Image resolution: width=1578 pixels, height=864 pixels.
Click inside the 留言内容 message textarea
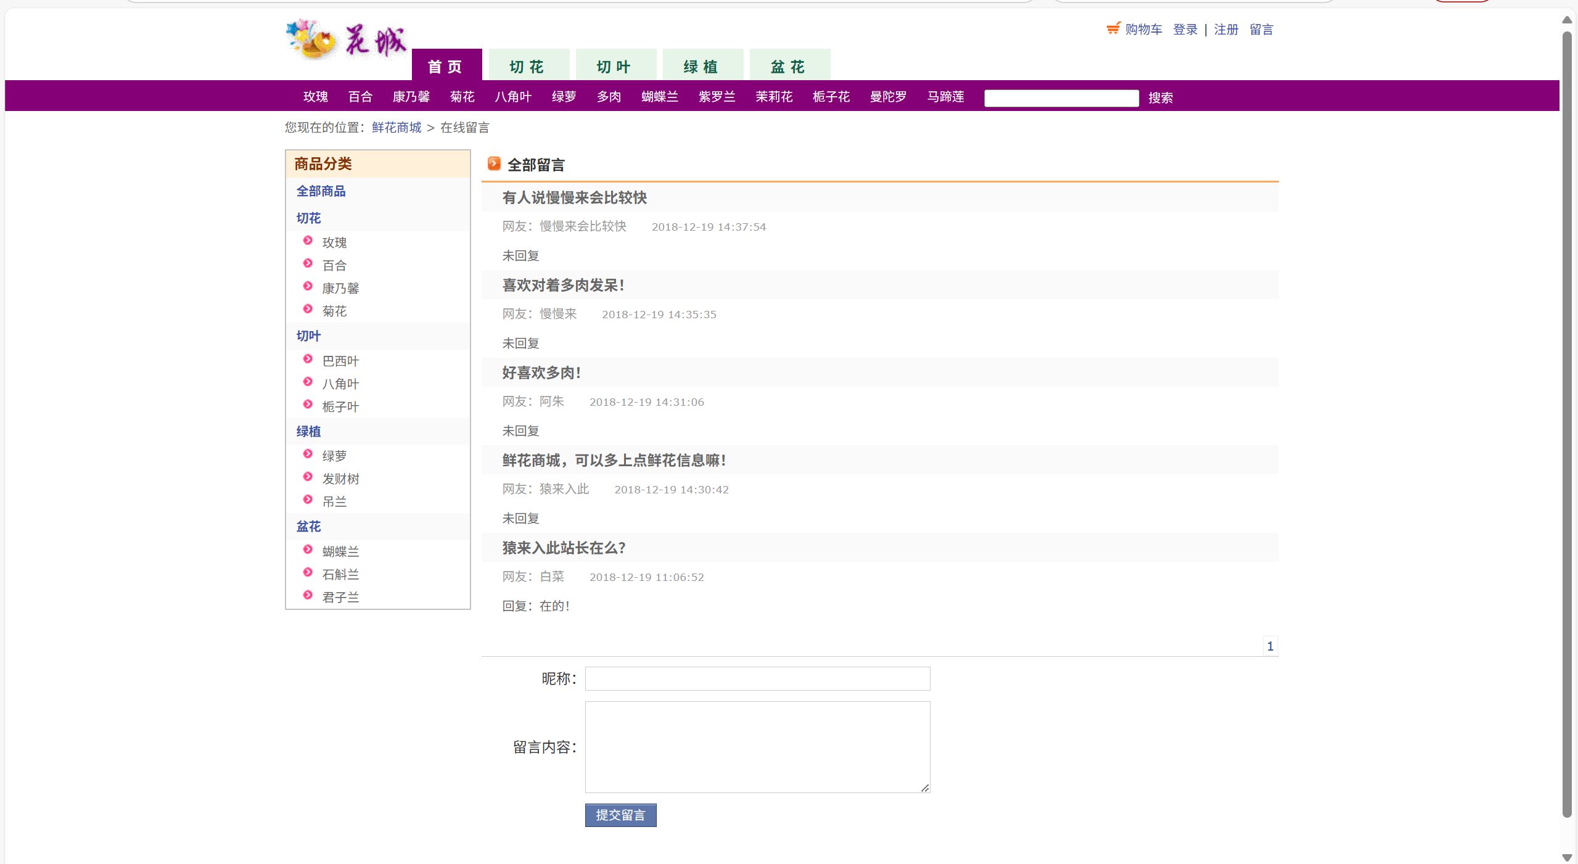tap(757, 746)
